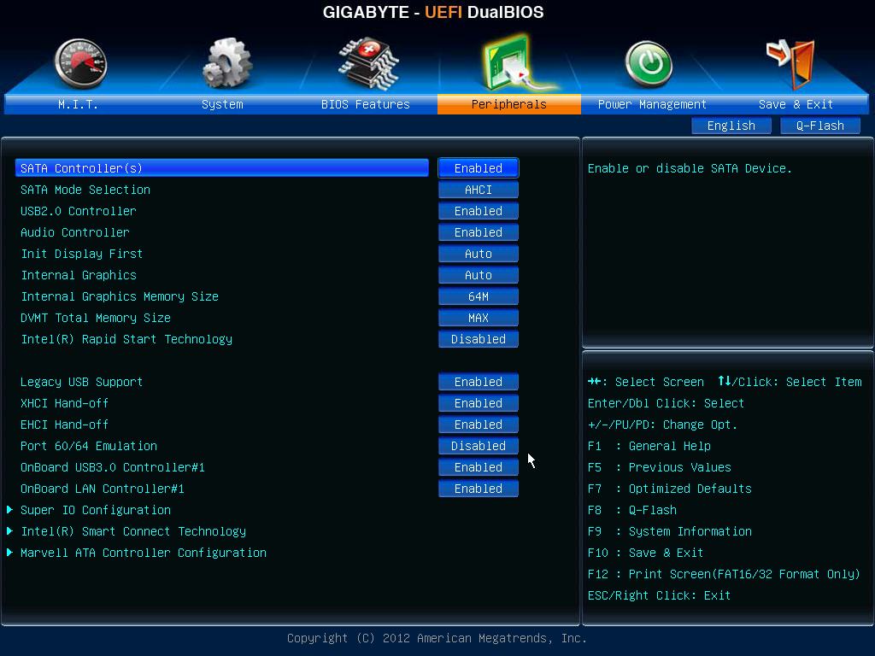Toggle Legacy USB Support Enabled value
This screenshot has width=875, height=656.
coord(479,382)
